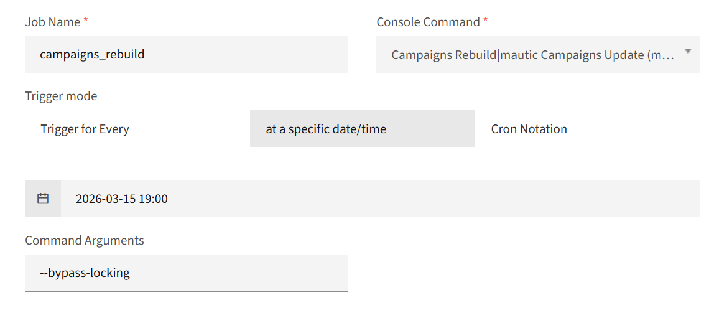Click the Job Name label
This screenshot has width=709, height=313.
53,22
